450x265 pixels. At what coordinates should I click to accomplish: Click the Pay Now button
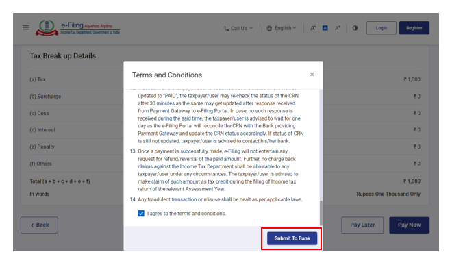tap(410, 225)
